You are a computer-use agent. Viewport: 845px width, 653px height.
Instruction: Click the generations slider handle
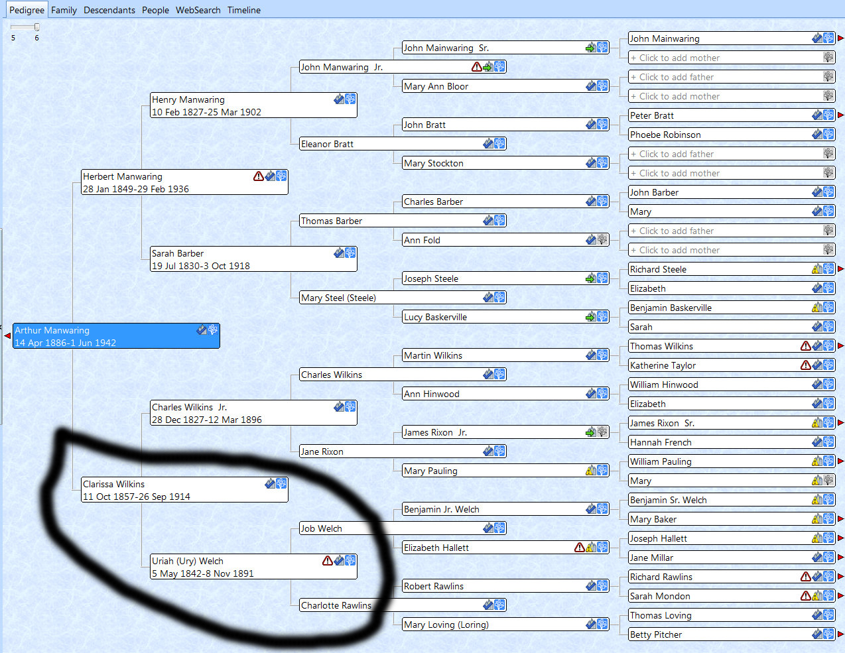pos(36,27)
